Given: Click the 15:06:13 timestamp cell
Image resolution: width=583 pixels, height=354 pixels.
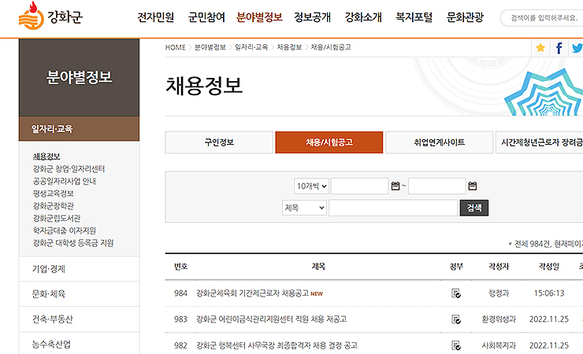Looking at the screenshot, I should pyautogui.click(x=549, y=293).
